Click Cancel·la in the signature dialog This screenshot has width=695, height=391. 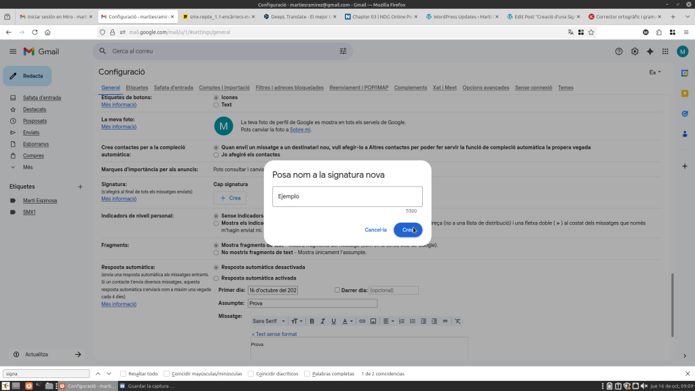375,230
